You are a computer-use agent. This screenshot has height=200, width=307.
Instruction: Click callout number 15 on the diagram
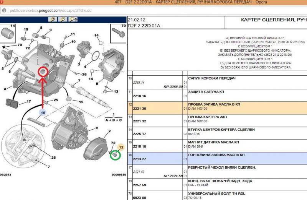[x=81, y=102]
